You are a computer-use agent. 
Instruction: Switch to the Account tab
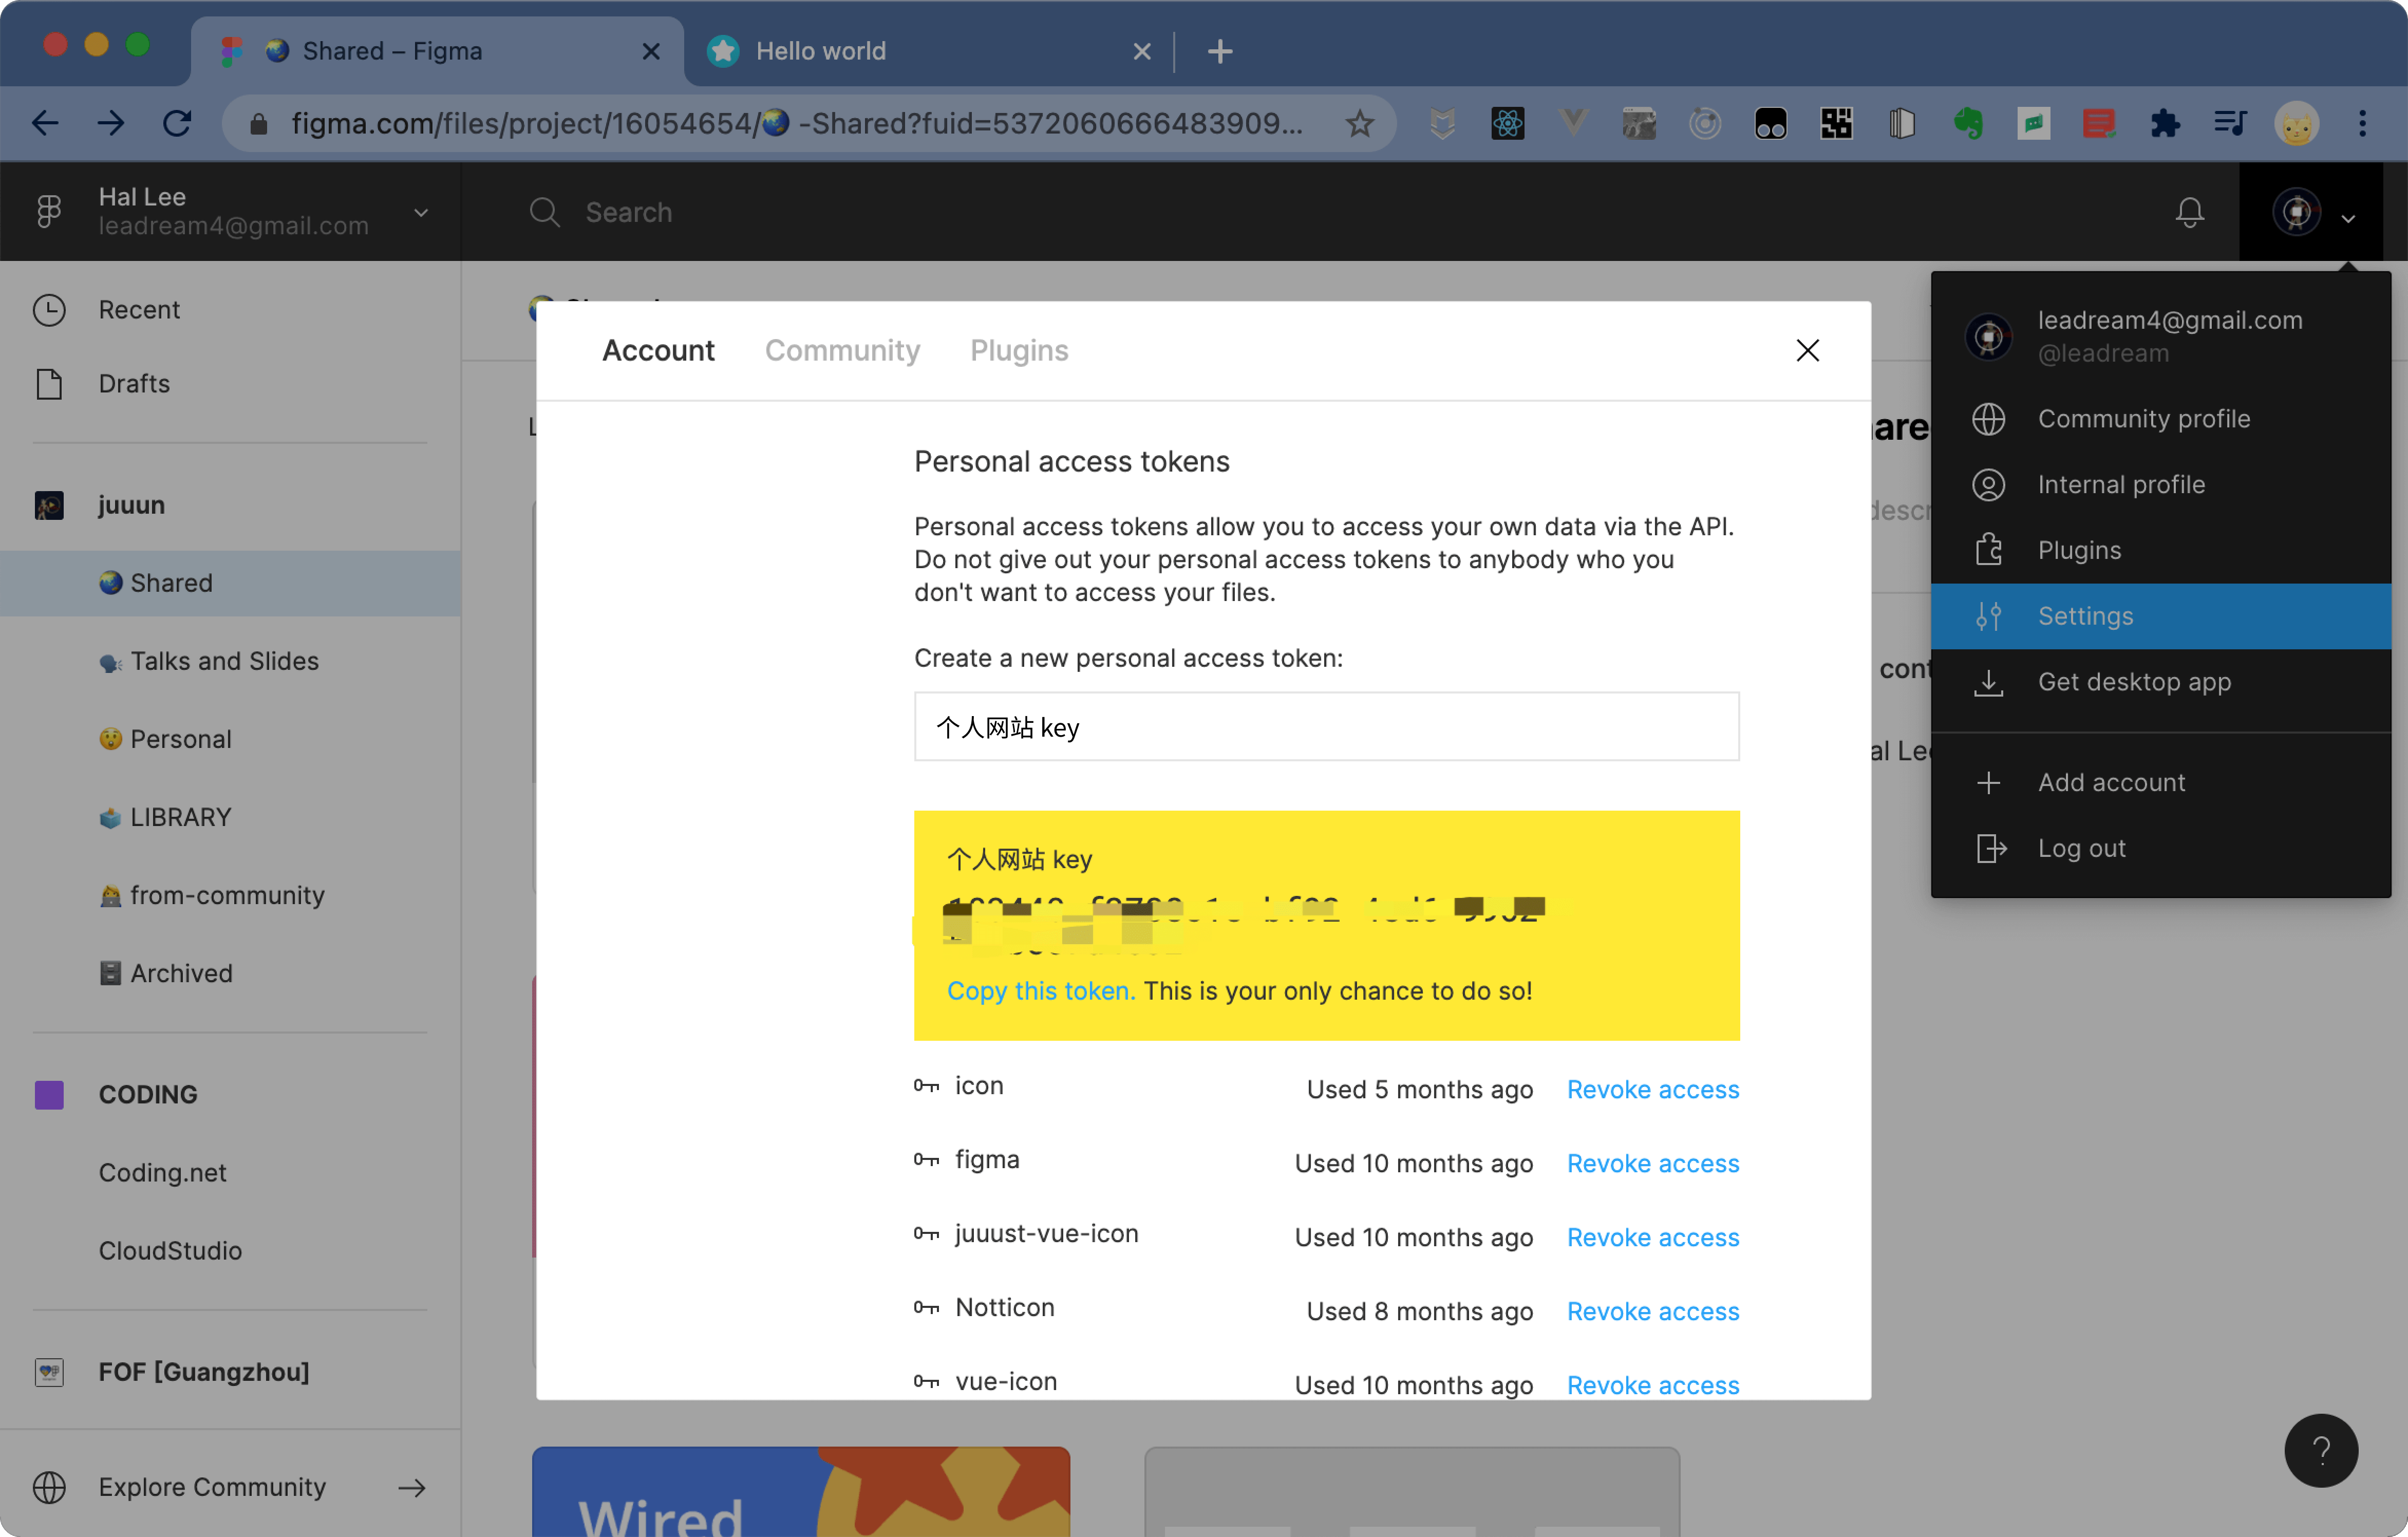pos(658,350)
